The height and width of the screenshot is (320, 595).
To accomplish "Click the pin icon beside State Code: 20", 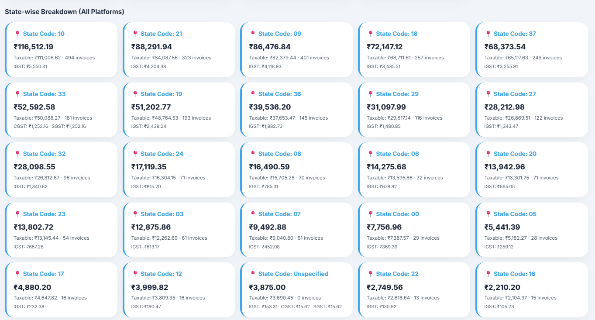I will point(488,154).
